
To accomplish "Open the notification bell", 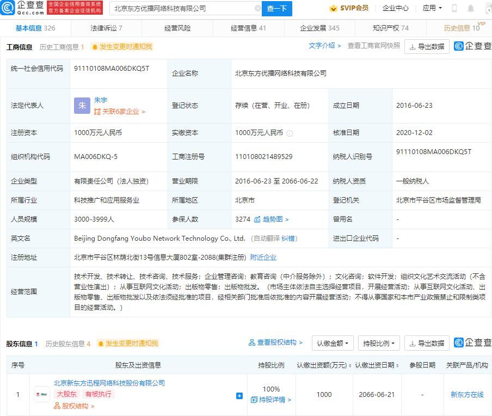I will (470, 9).
